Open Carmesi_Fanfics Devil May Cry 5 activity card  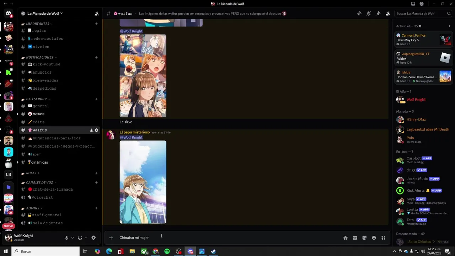click(x=424, y=39)
